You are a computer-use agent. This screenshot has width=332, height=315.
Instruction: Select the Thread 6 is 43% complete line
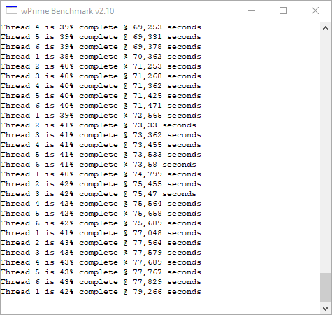(x=101, y=282)
